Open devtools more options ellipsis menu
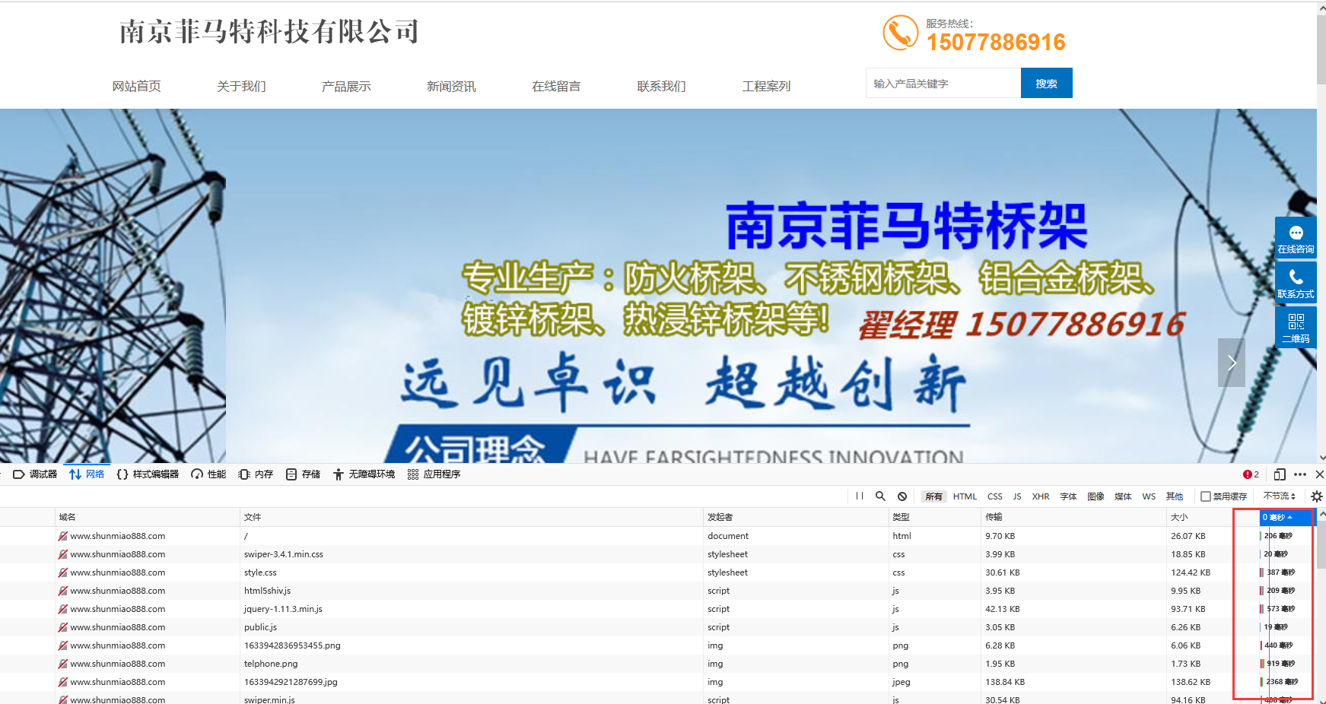 pos(1300,474)
